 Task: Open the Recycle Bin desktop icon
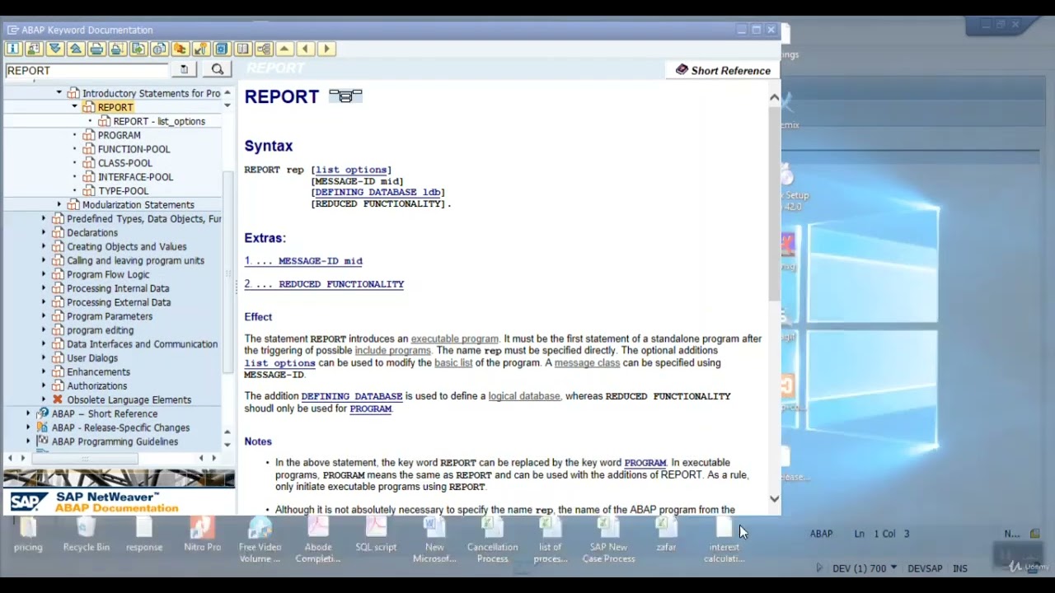87,533
